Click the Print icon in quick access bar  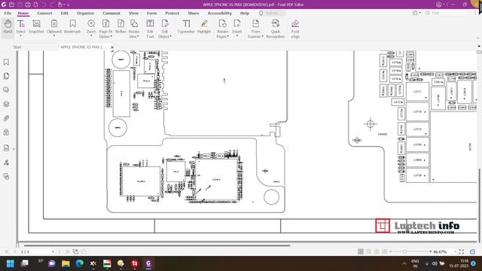(28, 5)
